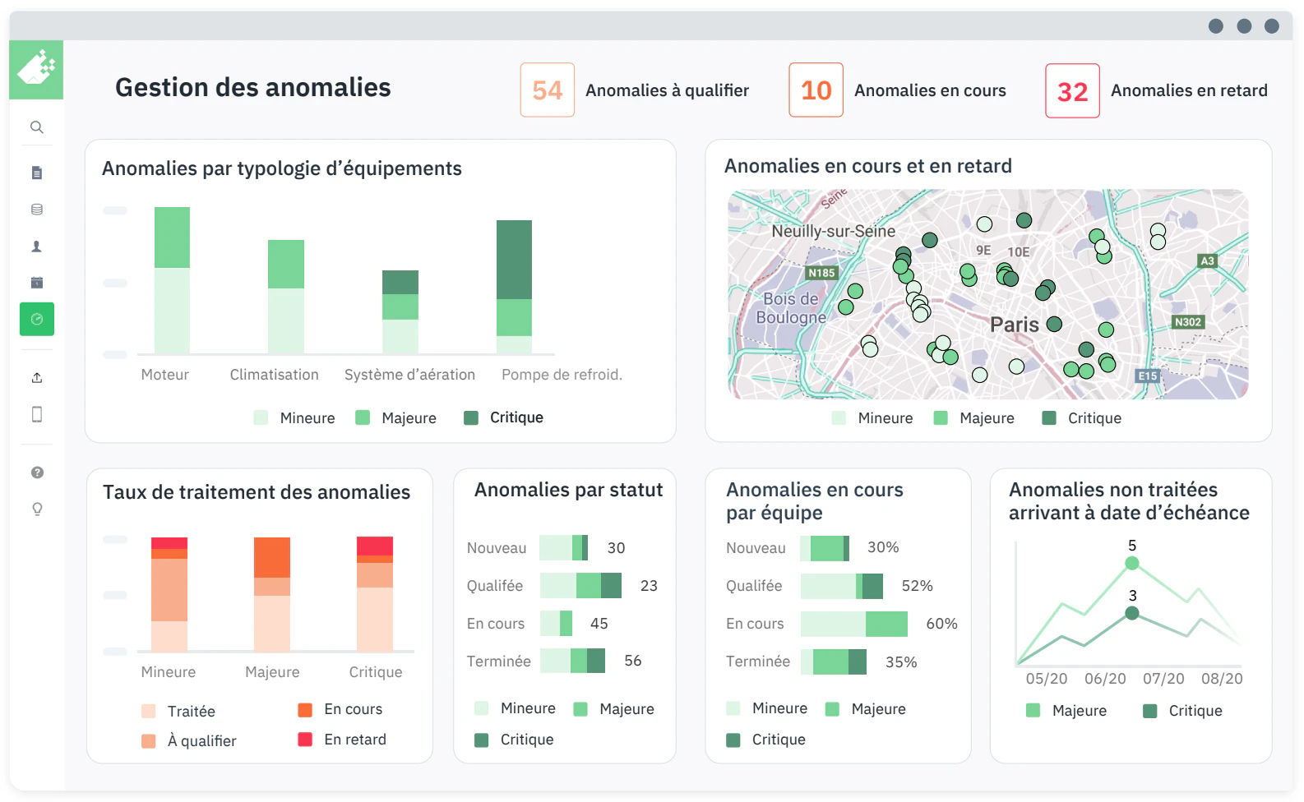Click the lightbulb ideas icon
The image size is (1304, 802).
tap(37, 509)
